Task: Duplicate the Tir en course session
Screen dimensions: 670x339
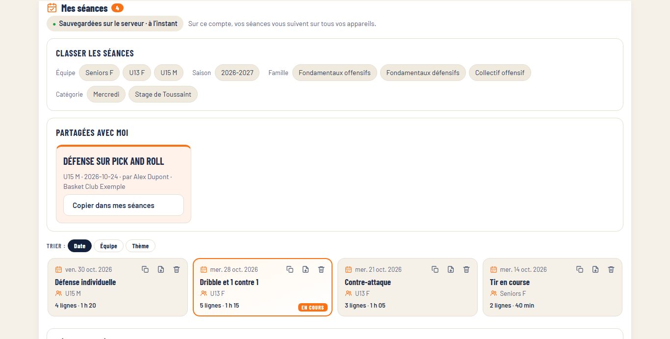Action: [x=580, y=269]
